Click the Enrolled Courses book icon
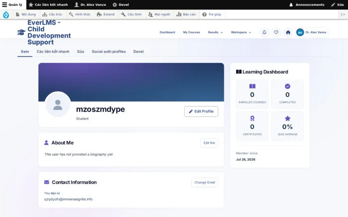The width and height of the screenshot is (348, 217). 253,86
